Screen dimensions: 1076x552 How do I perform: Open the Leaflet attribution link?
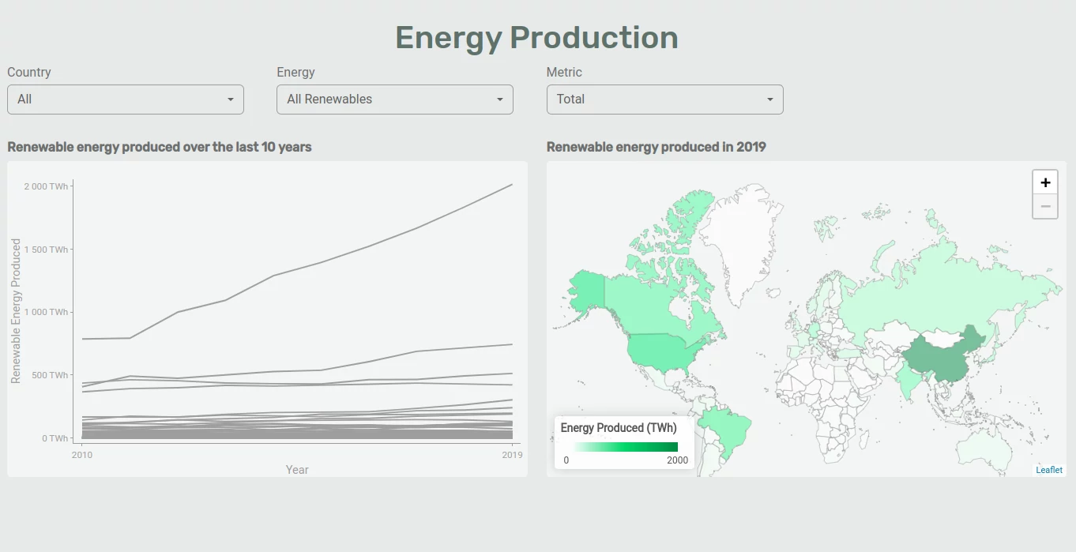coord(1049,470)
